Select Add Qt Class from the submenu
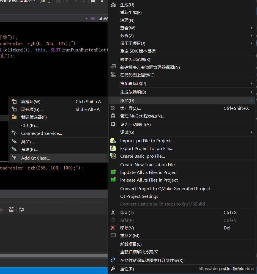 [36, 158]
